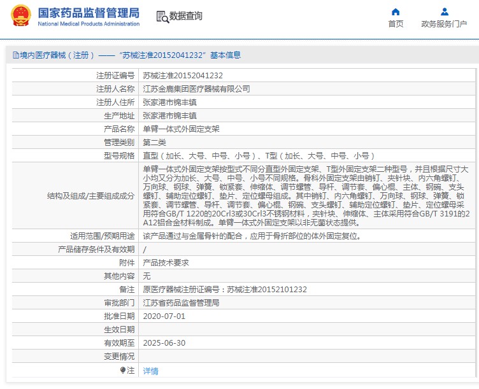Click approval department 江苏省药品监督管理局

tap(181, 302)
